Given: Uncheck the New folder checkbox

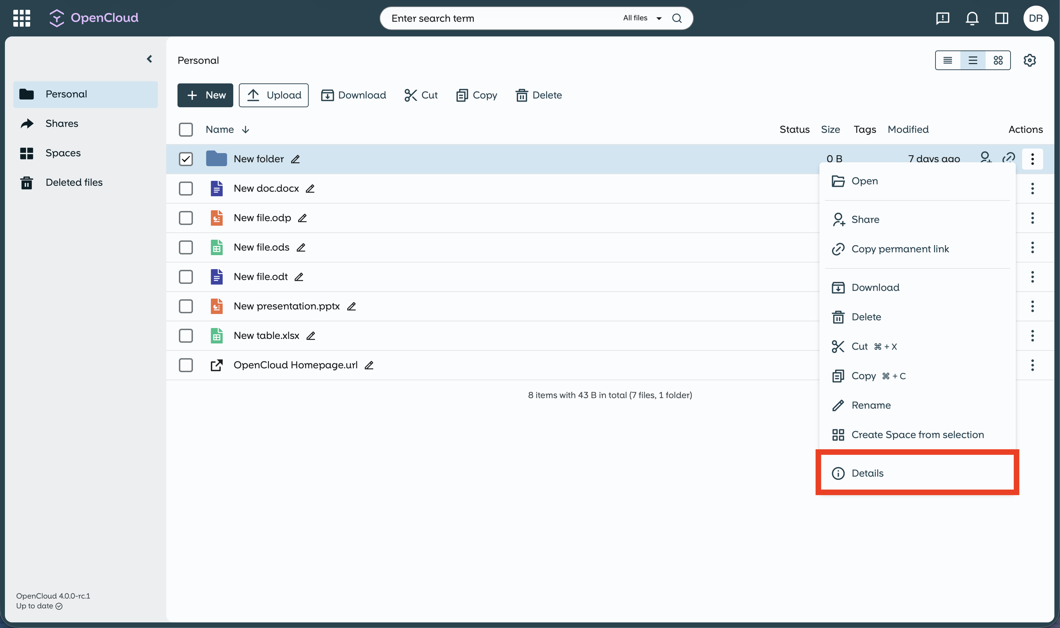Looking at the screenshot, I should (x=186, y=159).
